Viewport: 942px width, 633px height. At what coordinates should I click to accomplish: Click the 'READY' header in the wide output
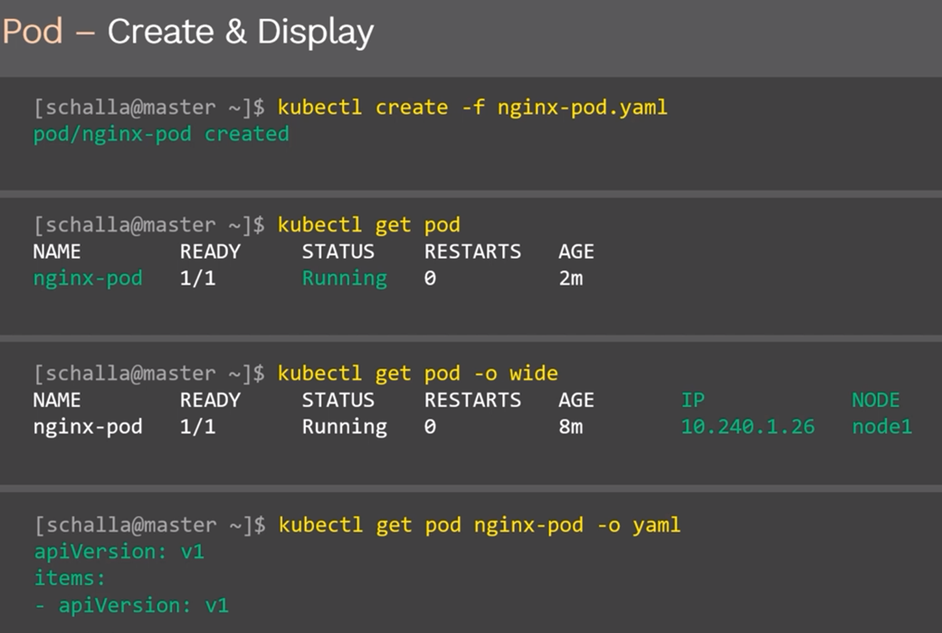tap(210, 400)
